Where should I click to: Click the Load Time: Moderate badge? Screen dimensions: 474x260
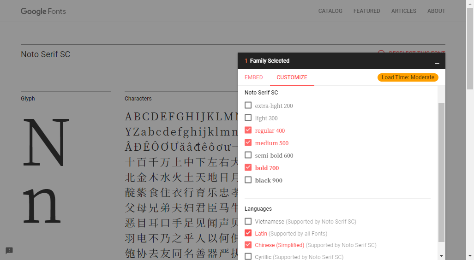pos(408,77)
